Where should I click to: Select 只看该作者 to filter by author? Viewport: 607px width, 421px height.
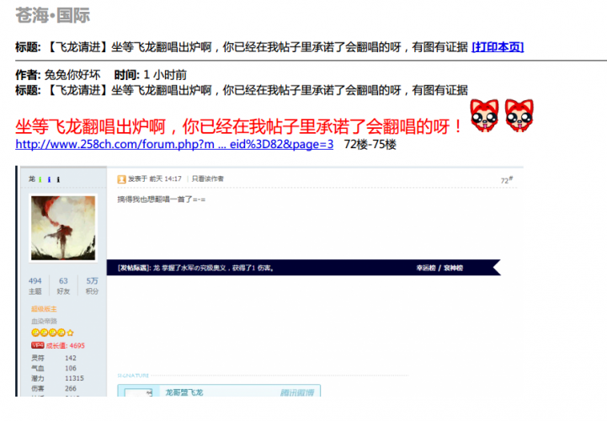click(x=207, y=179)
